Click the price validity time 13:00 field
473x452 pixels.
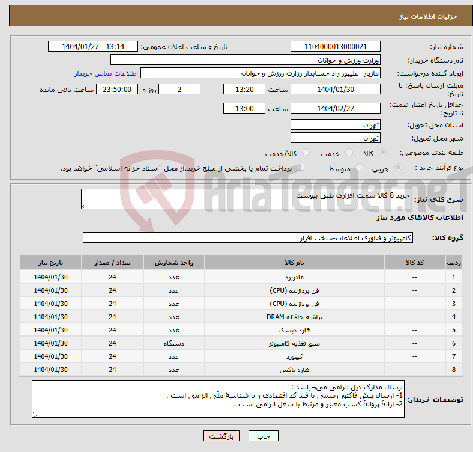[x=244, y=108]
